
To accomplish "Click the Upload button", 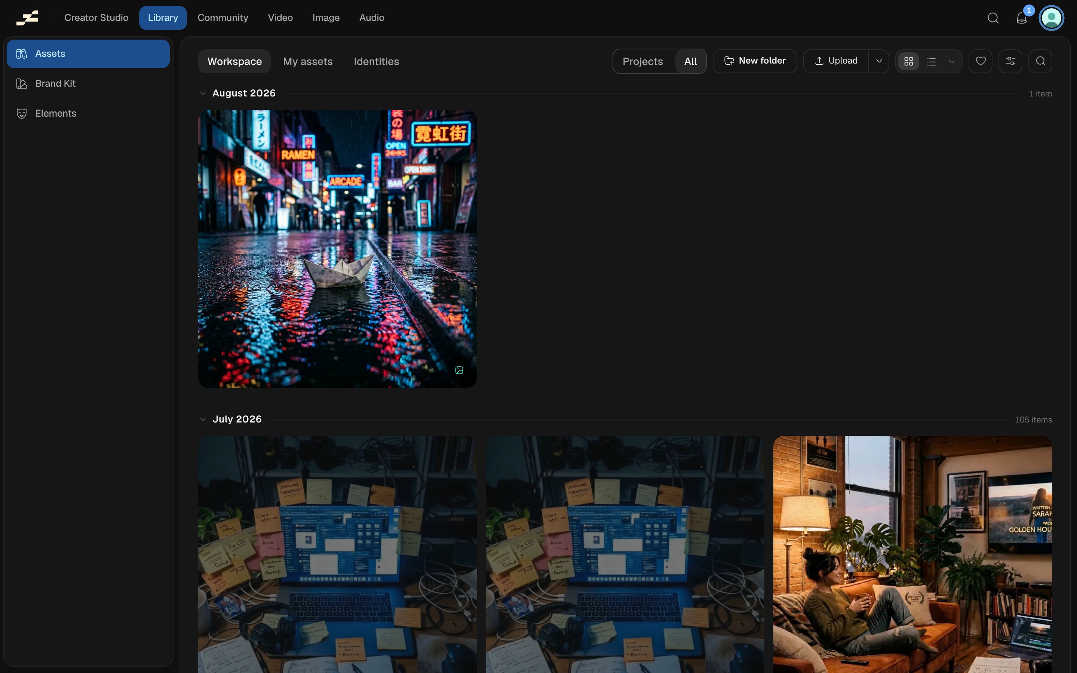I will (x=836, y=61).
